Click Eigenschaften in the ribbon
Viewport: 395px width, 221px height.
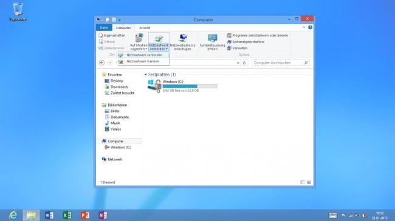112,35
